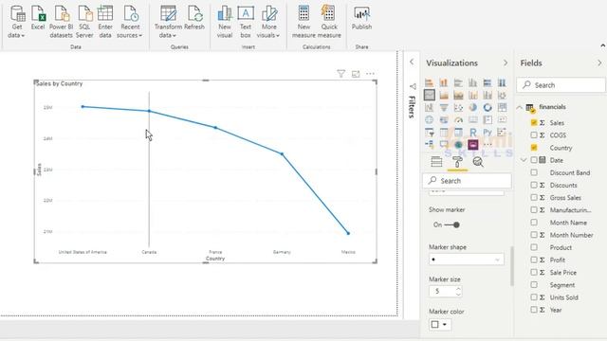
Task: Collapse the Fields pane chevron
Action: click(x=599, y=63)
